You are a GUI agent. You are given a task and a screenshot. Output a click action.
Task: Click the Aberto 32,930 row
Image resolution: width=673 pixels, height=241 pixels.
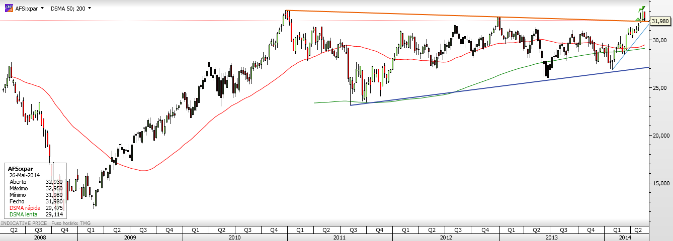[x=35, y=182]
